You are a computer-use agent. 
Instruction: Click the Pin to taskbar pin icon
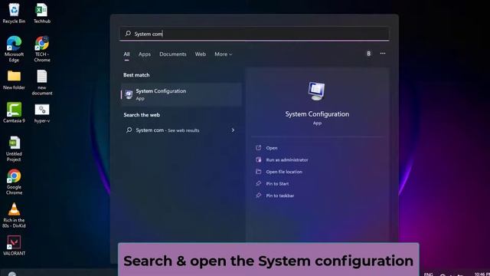click(x=259, y=195)
